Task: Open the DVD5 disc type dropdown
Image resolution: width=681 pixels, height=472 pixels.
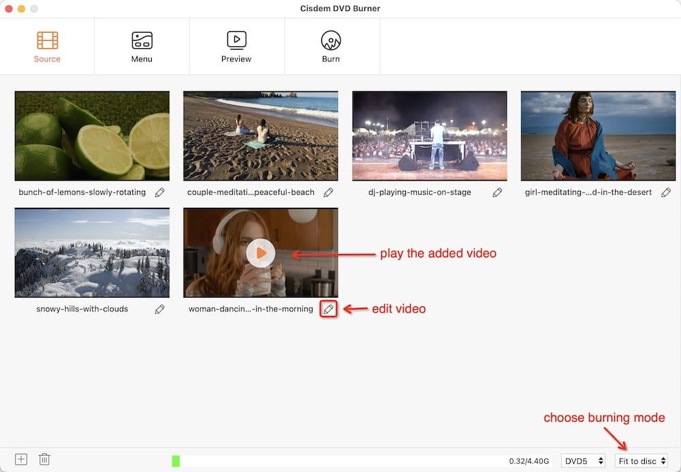Action: [582, 460]
